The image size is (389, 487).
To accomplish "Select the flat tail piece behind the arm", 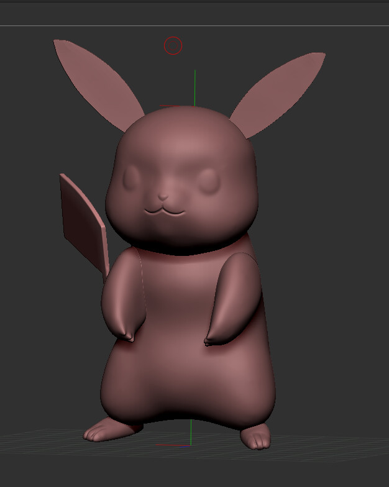I will (x=83, y=224).
